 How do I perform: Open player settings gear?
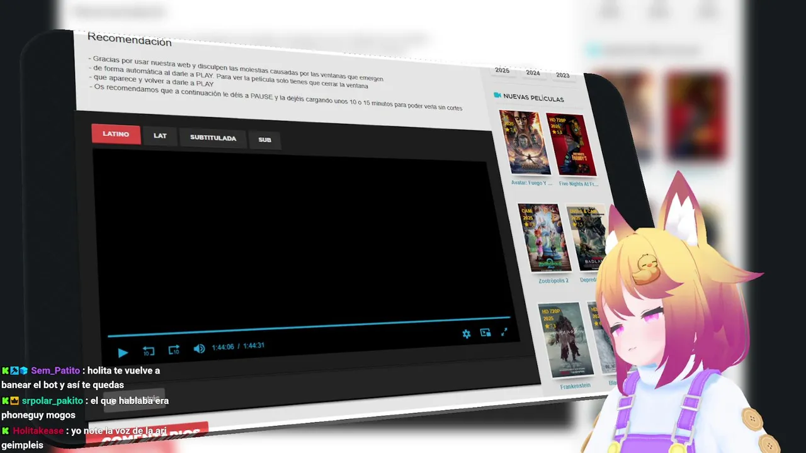(x=466, y=334)
